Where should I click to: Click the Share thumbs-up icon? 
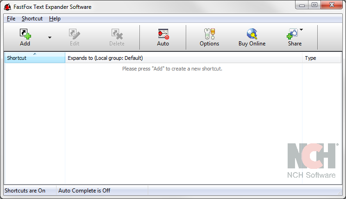pos(292,34)
